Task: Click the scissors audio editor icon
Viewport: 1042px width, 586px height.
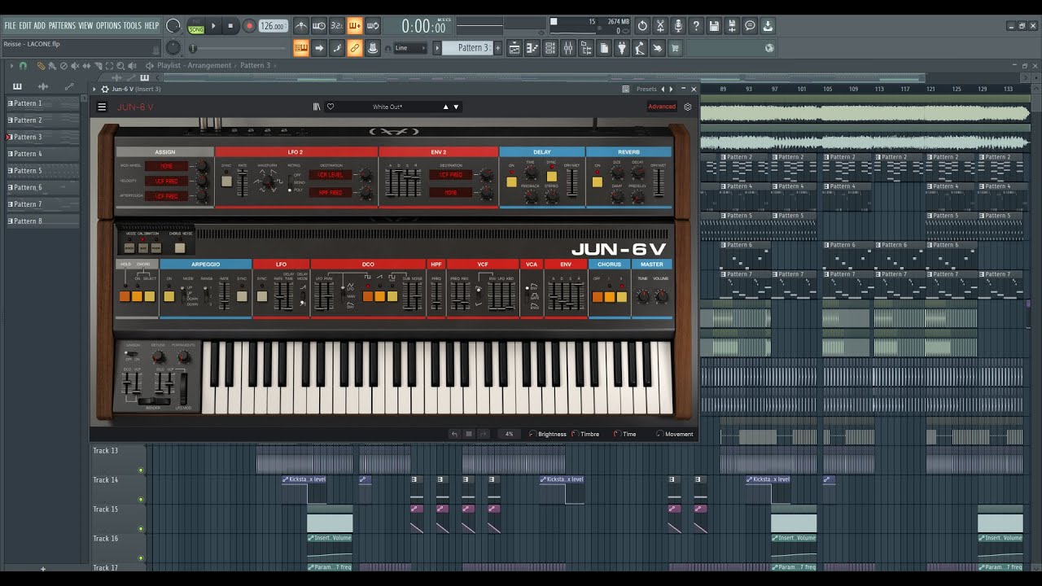Action: tap(660, 26)
